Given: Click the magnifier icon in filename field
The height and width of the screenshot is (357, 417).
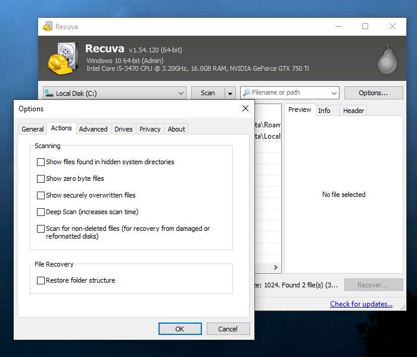Looking at the screenshot, I should (x=247, y=92).
